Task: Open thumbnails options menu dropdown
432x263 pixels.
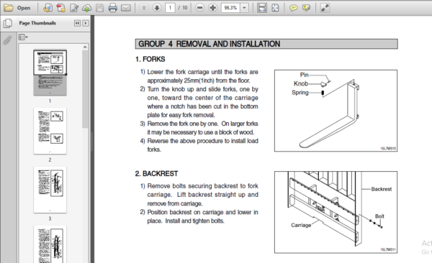Action: click(x=23, y=37)
